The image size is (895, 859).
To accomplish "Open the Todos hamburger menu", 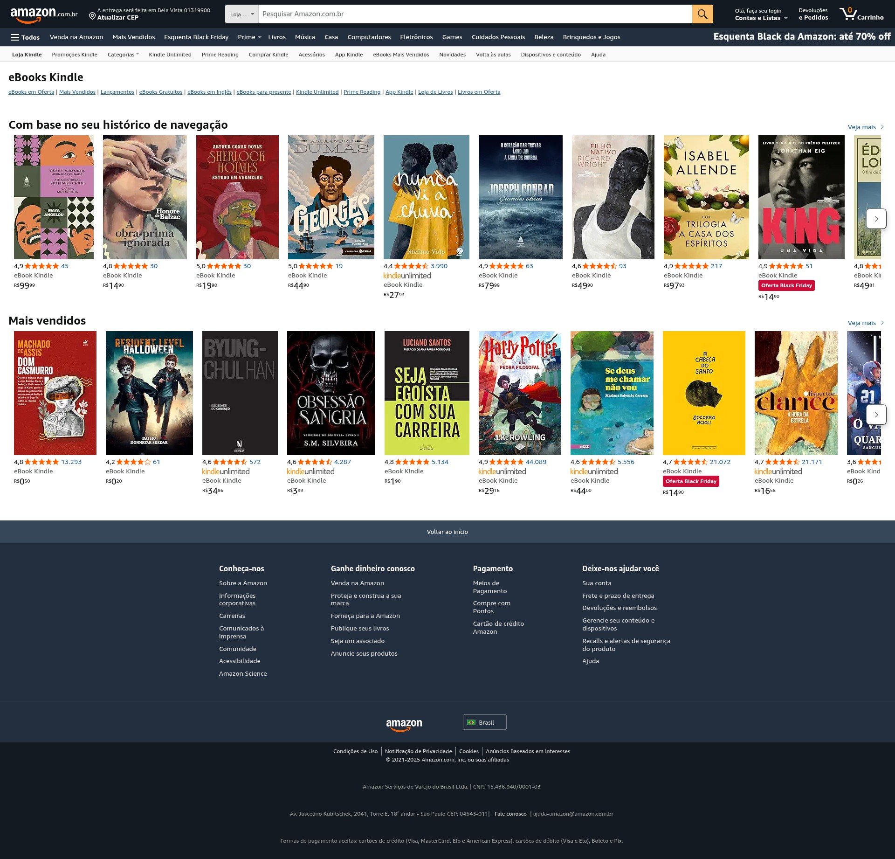I will [25, 37].
